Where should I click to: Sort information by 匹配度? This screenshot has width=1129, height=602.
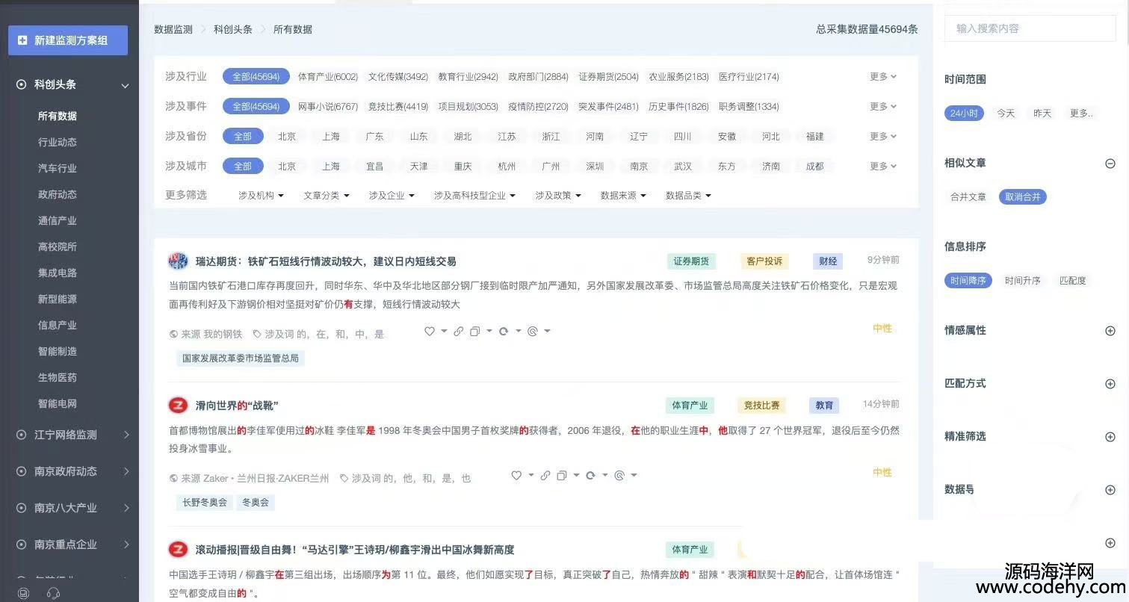coord(1072,281)
